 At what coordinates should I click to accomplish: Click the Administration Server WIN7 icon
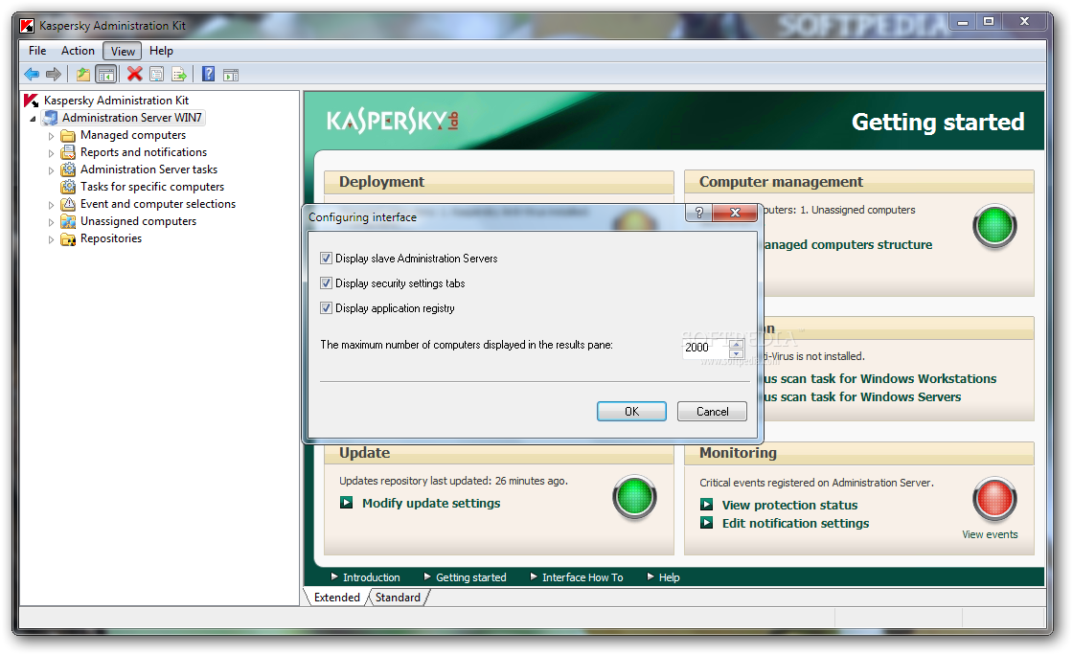(49, 118)
